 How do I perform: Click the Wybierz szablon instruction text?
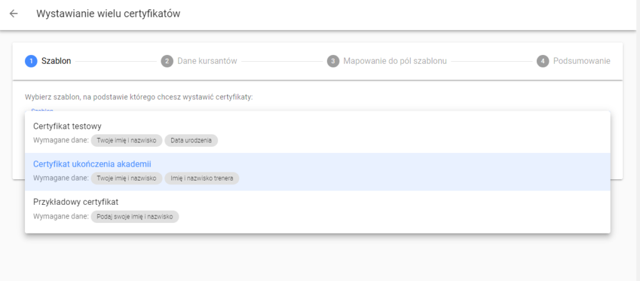pyautogui.click(x=139, y=97)
